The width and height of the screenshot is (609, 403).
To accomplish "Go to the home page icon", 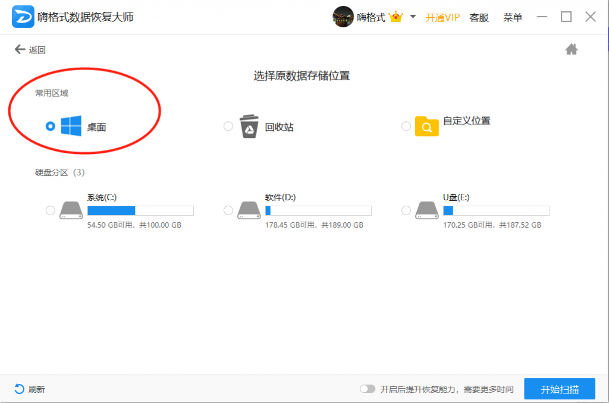I will [x=572, y=49].
